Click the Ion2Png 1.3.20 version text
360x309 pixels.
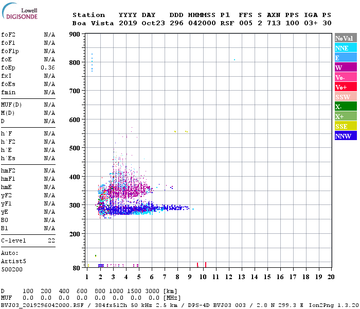tap(334, 305)
